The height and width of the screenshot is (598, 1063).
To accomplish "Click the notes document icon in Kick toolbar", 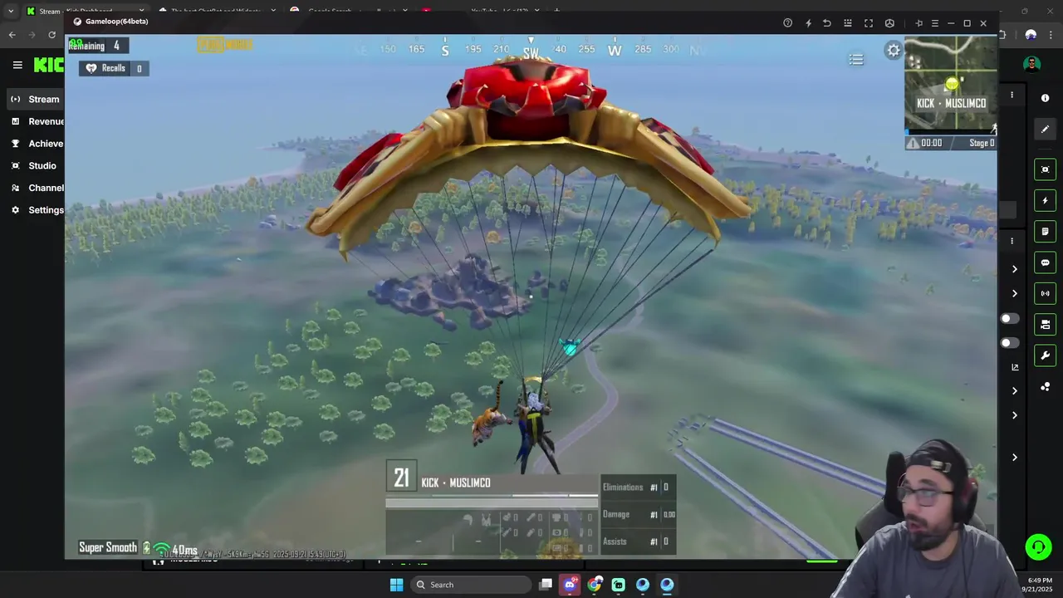I will coord(1046,232).
